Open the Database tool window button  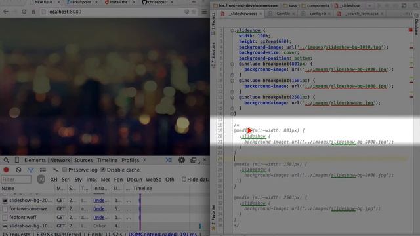pos(417,24)
